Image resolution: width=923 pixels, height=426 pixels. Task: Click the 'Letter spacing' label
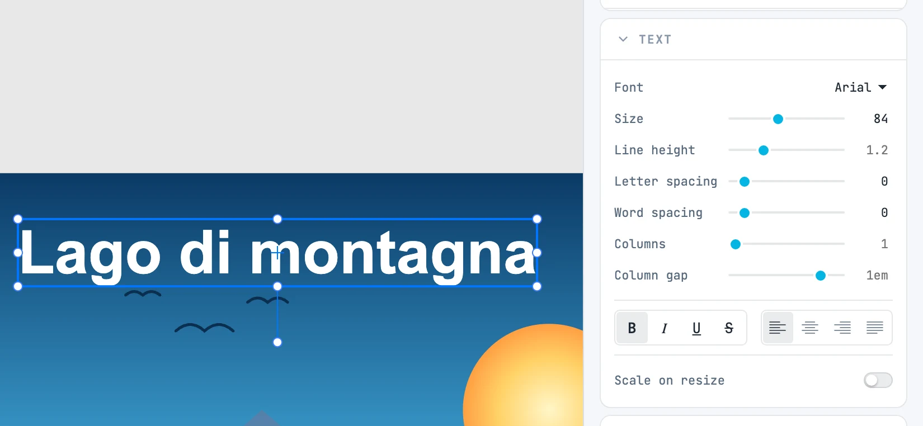(666, 181)
